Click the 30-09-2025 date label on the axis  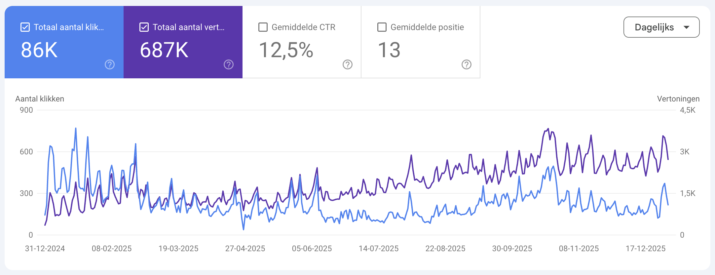coord(512,249)
